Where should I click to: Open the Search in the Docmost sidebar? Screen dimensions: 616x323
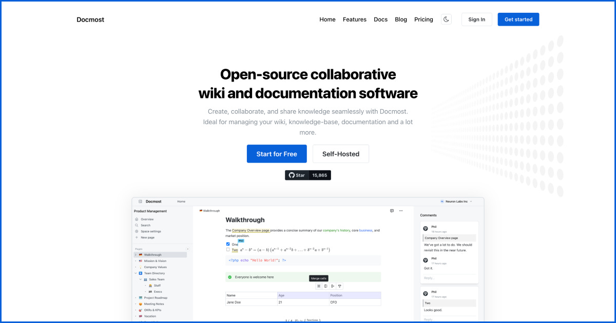[145, 225]
